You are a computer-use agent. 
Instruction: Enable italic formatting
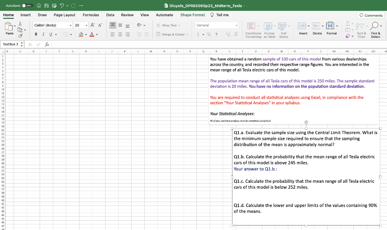click(43, 34)
